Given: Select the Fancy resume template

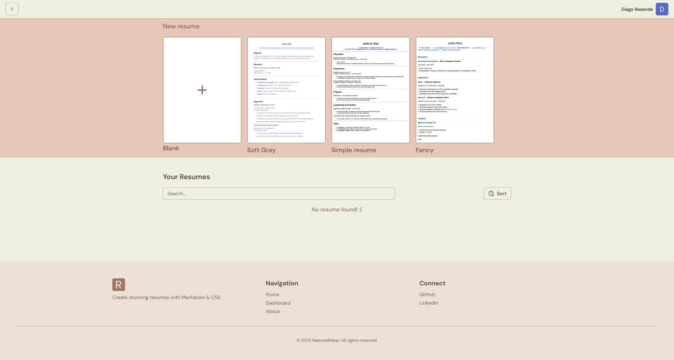Looking at the screenshot, I should pos(455,90).
